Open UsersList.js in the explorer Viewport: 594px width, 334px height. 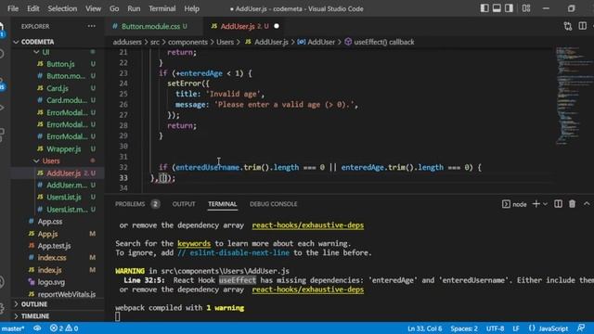tap(64, 198)
